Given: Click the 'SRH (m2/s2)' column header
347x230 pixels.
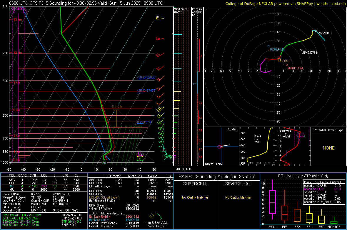Looking at the screenshot, I should click(x=113, y=176).
